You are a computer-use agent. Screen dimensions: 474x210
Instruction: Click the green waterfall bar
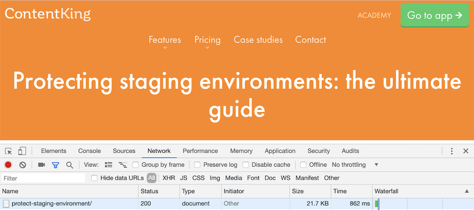pos(377,204)
